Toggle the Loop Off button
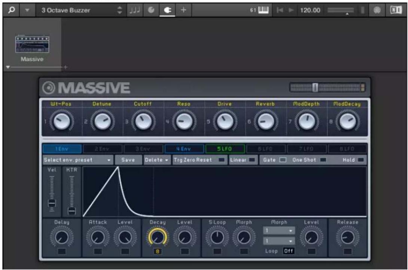408x270 pixels. [289, 251]
